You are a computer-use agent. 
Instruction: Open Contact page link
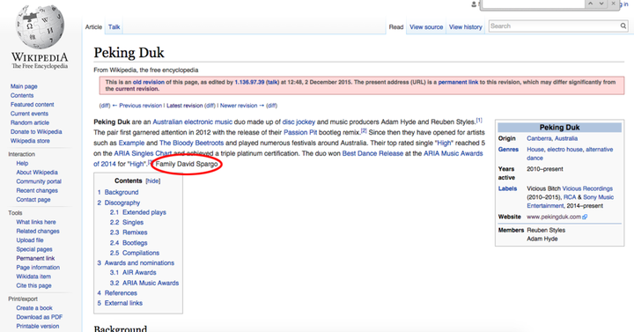coord(33,199)
